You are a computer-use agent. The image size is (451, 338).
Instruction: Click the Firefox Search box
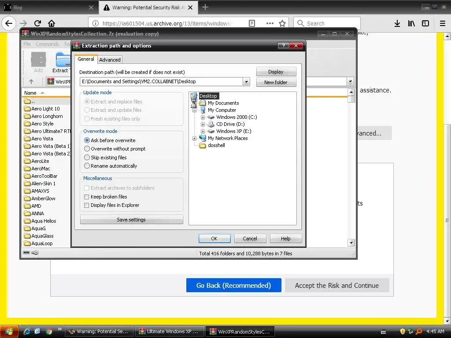[x=327, y=23]
